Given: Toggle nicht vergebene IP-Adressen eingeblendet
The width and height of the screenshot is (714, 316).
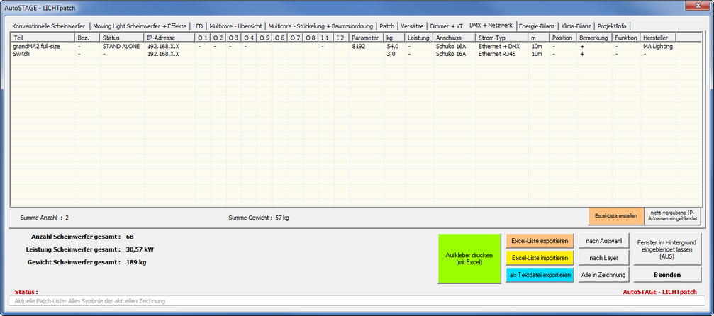Looking at the screenshot, I should coord(673,215).
